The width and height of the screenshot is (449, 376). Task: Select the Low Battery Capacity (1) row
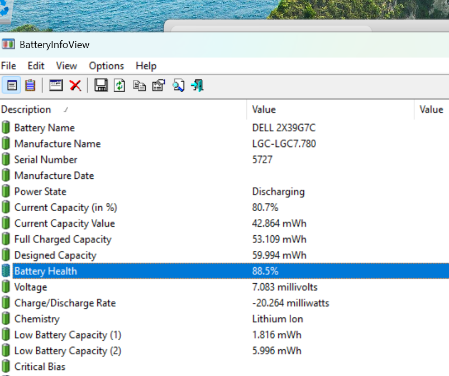[225, 335]
